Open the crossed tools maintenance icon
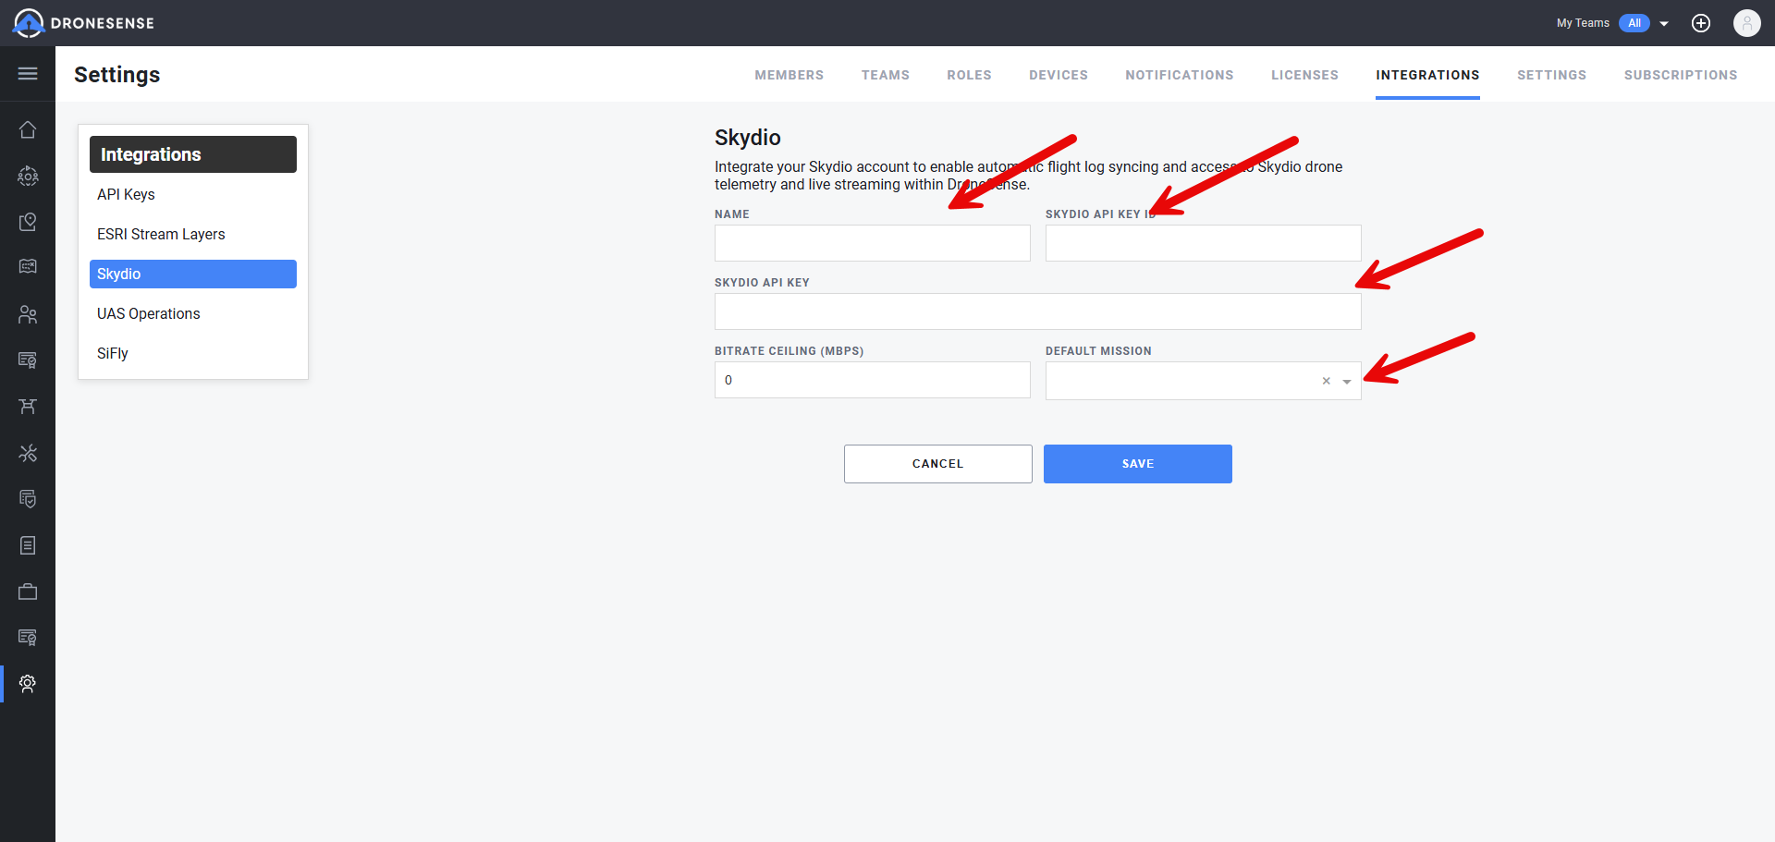Viewport: 1775px width, 842px height. [28, 453]
